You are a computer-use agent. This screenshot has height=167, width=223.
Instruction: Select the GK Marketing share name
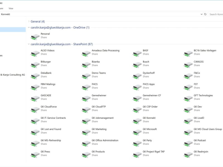99,129
